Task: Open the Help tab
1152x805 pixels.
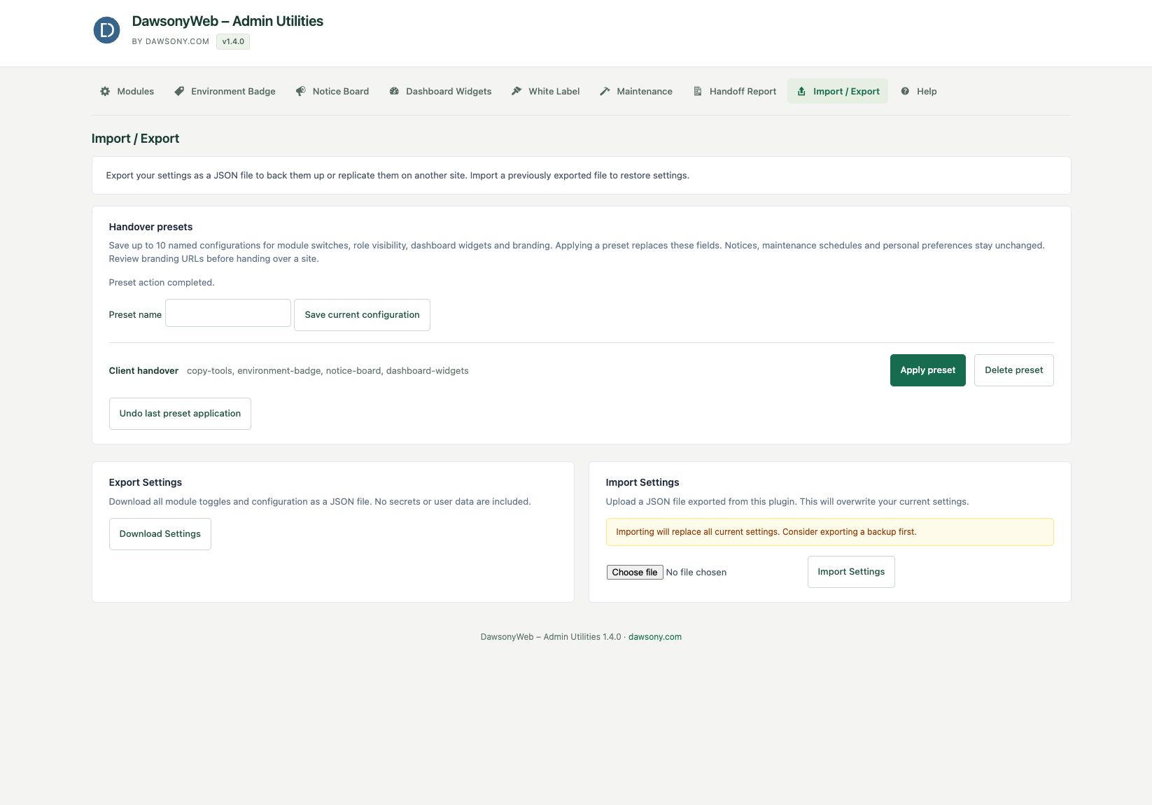Action: pyautogui.click(x=918, y=91)
